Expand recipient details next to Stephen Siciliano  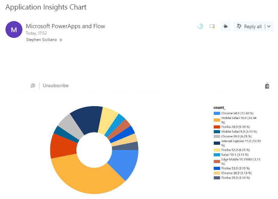pos(61,40)
